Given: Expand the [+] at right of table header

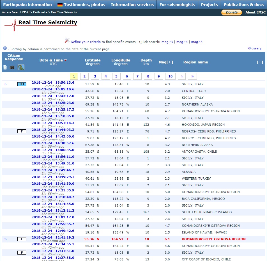Looking at the screenshot, I should pos(260,62).
